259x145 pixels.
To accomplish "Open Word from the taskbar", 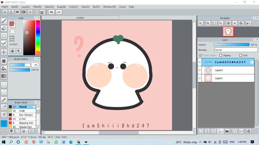I will pyautogui.click(x=63, y=142).
